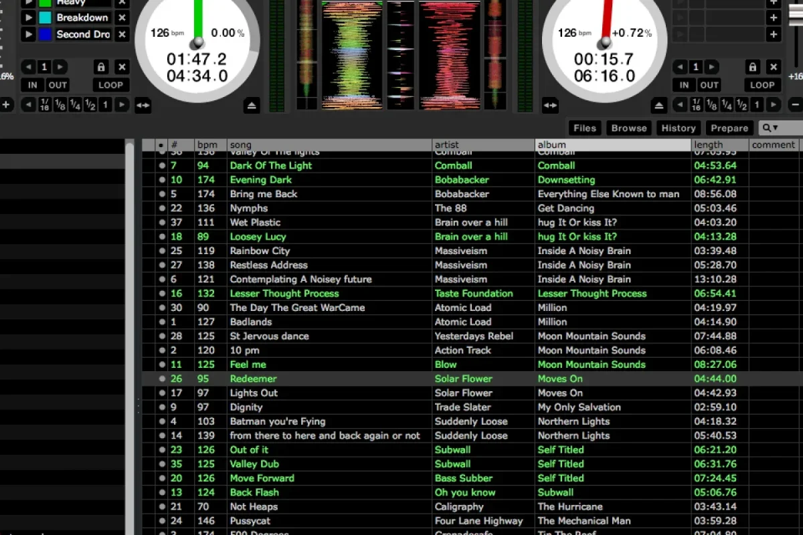Toggle the right deck loop lock
Screen dimensions: 803x535
coord(753,67)
